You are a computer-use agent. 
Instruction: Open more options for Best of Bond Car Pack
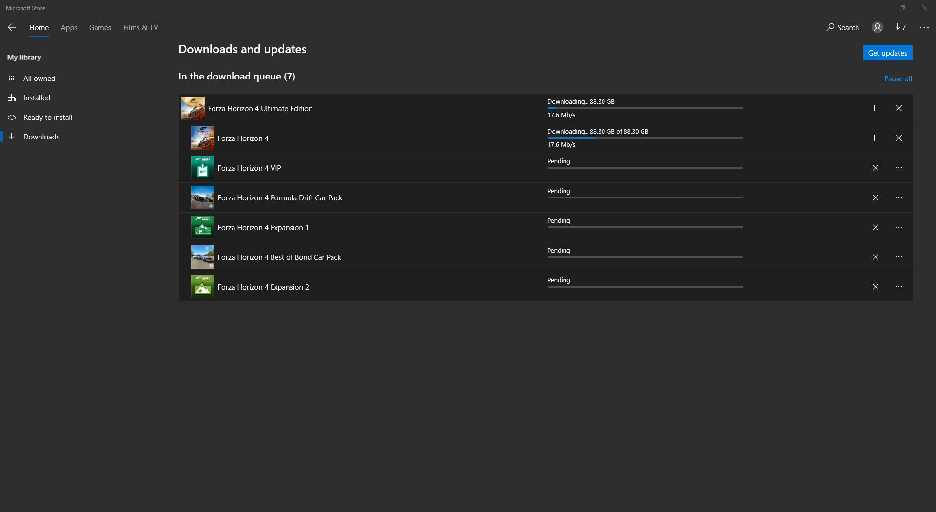pos(899,257)
